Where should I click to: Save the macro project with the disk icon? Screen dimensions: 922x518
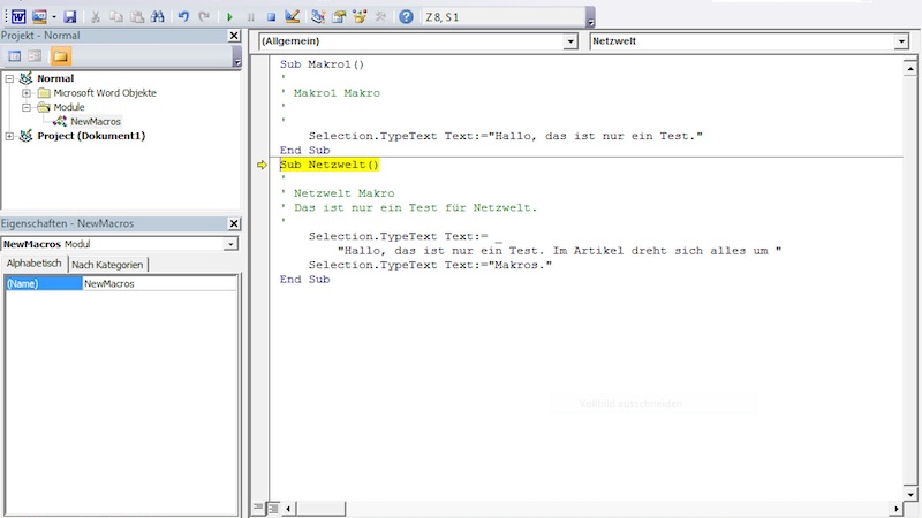coord(70,17)
